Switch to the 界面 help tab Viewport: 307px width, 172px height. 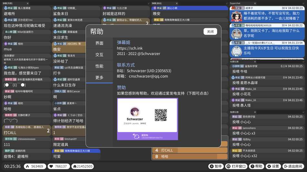click(x=99, y=43)
